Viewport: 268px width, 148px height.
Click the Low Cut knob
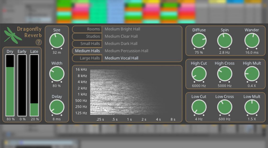[x=199, y=107]
